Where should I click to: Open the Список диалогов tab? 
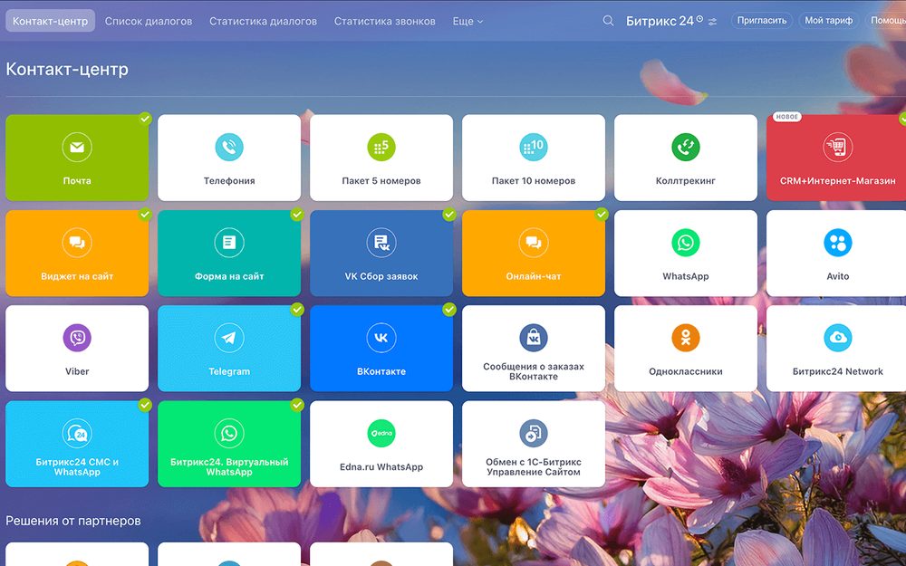pos(149,22)
